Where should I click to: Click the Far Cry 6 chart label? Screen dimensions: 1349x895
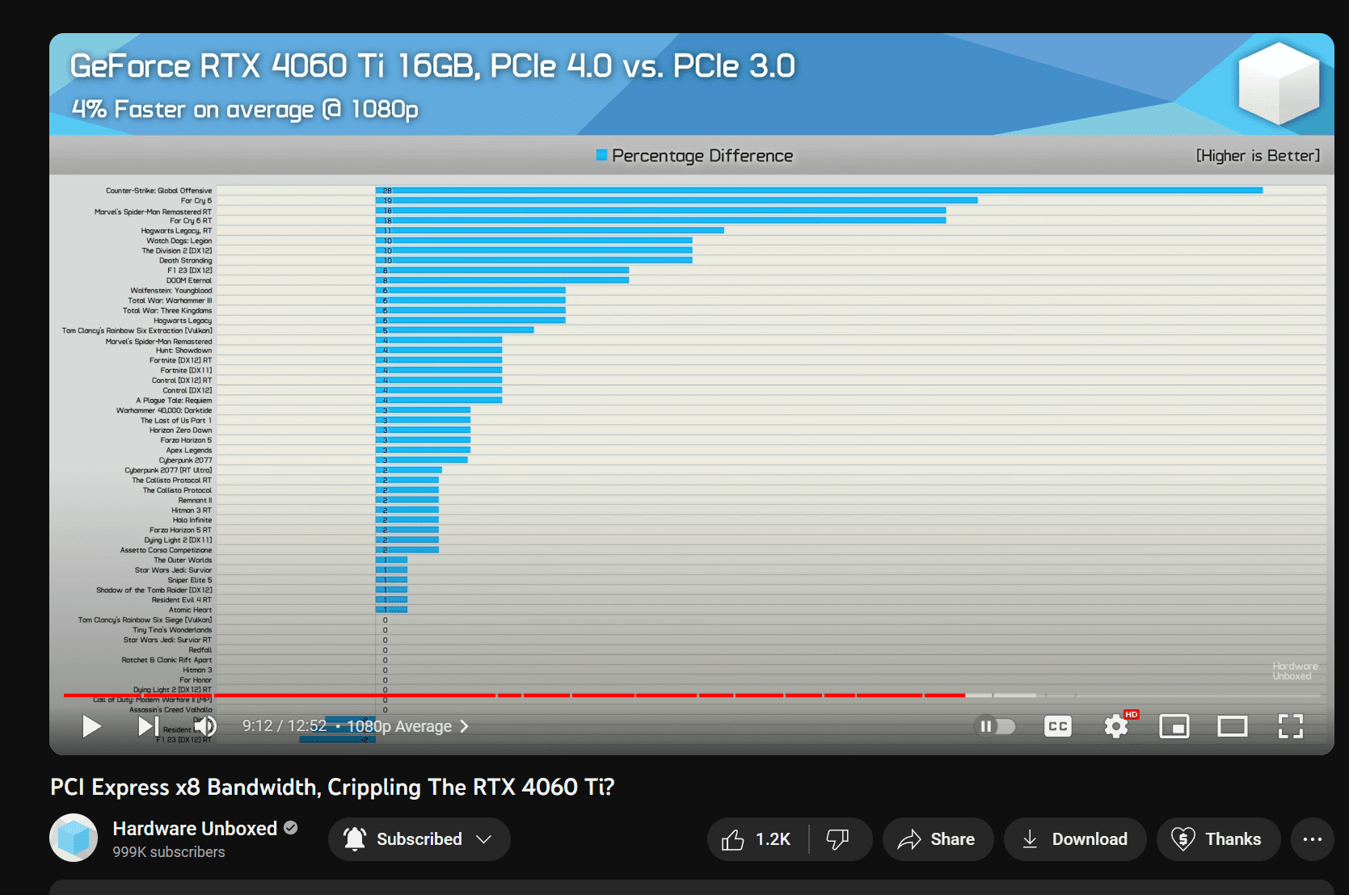(x=196, y=200)
